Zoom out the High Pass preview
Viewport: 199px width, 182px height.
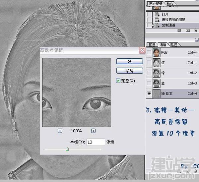click(60, 131)
